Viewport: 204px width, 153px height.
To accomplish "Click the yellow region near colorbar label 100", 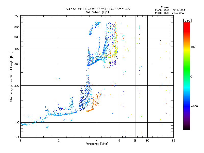I will click(187, 49).
